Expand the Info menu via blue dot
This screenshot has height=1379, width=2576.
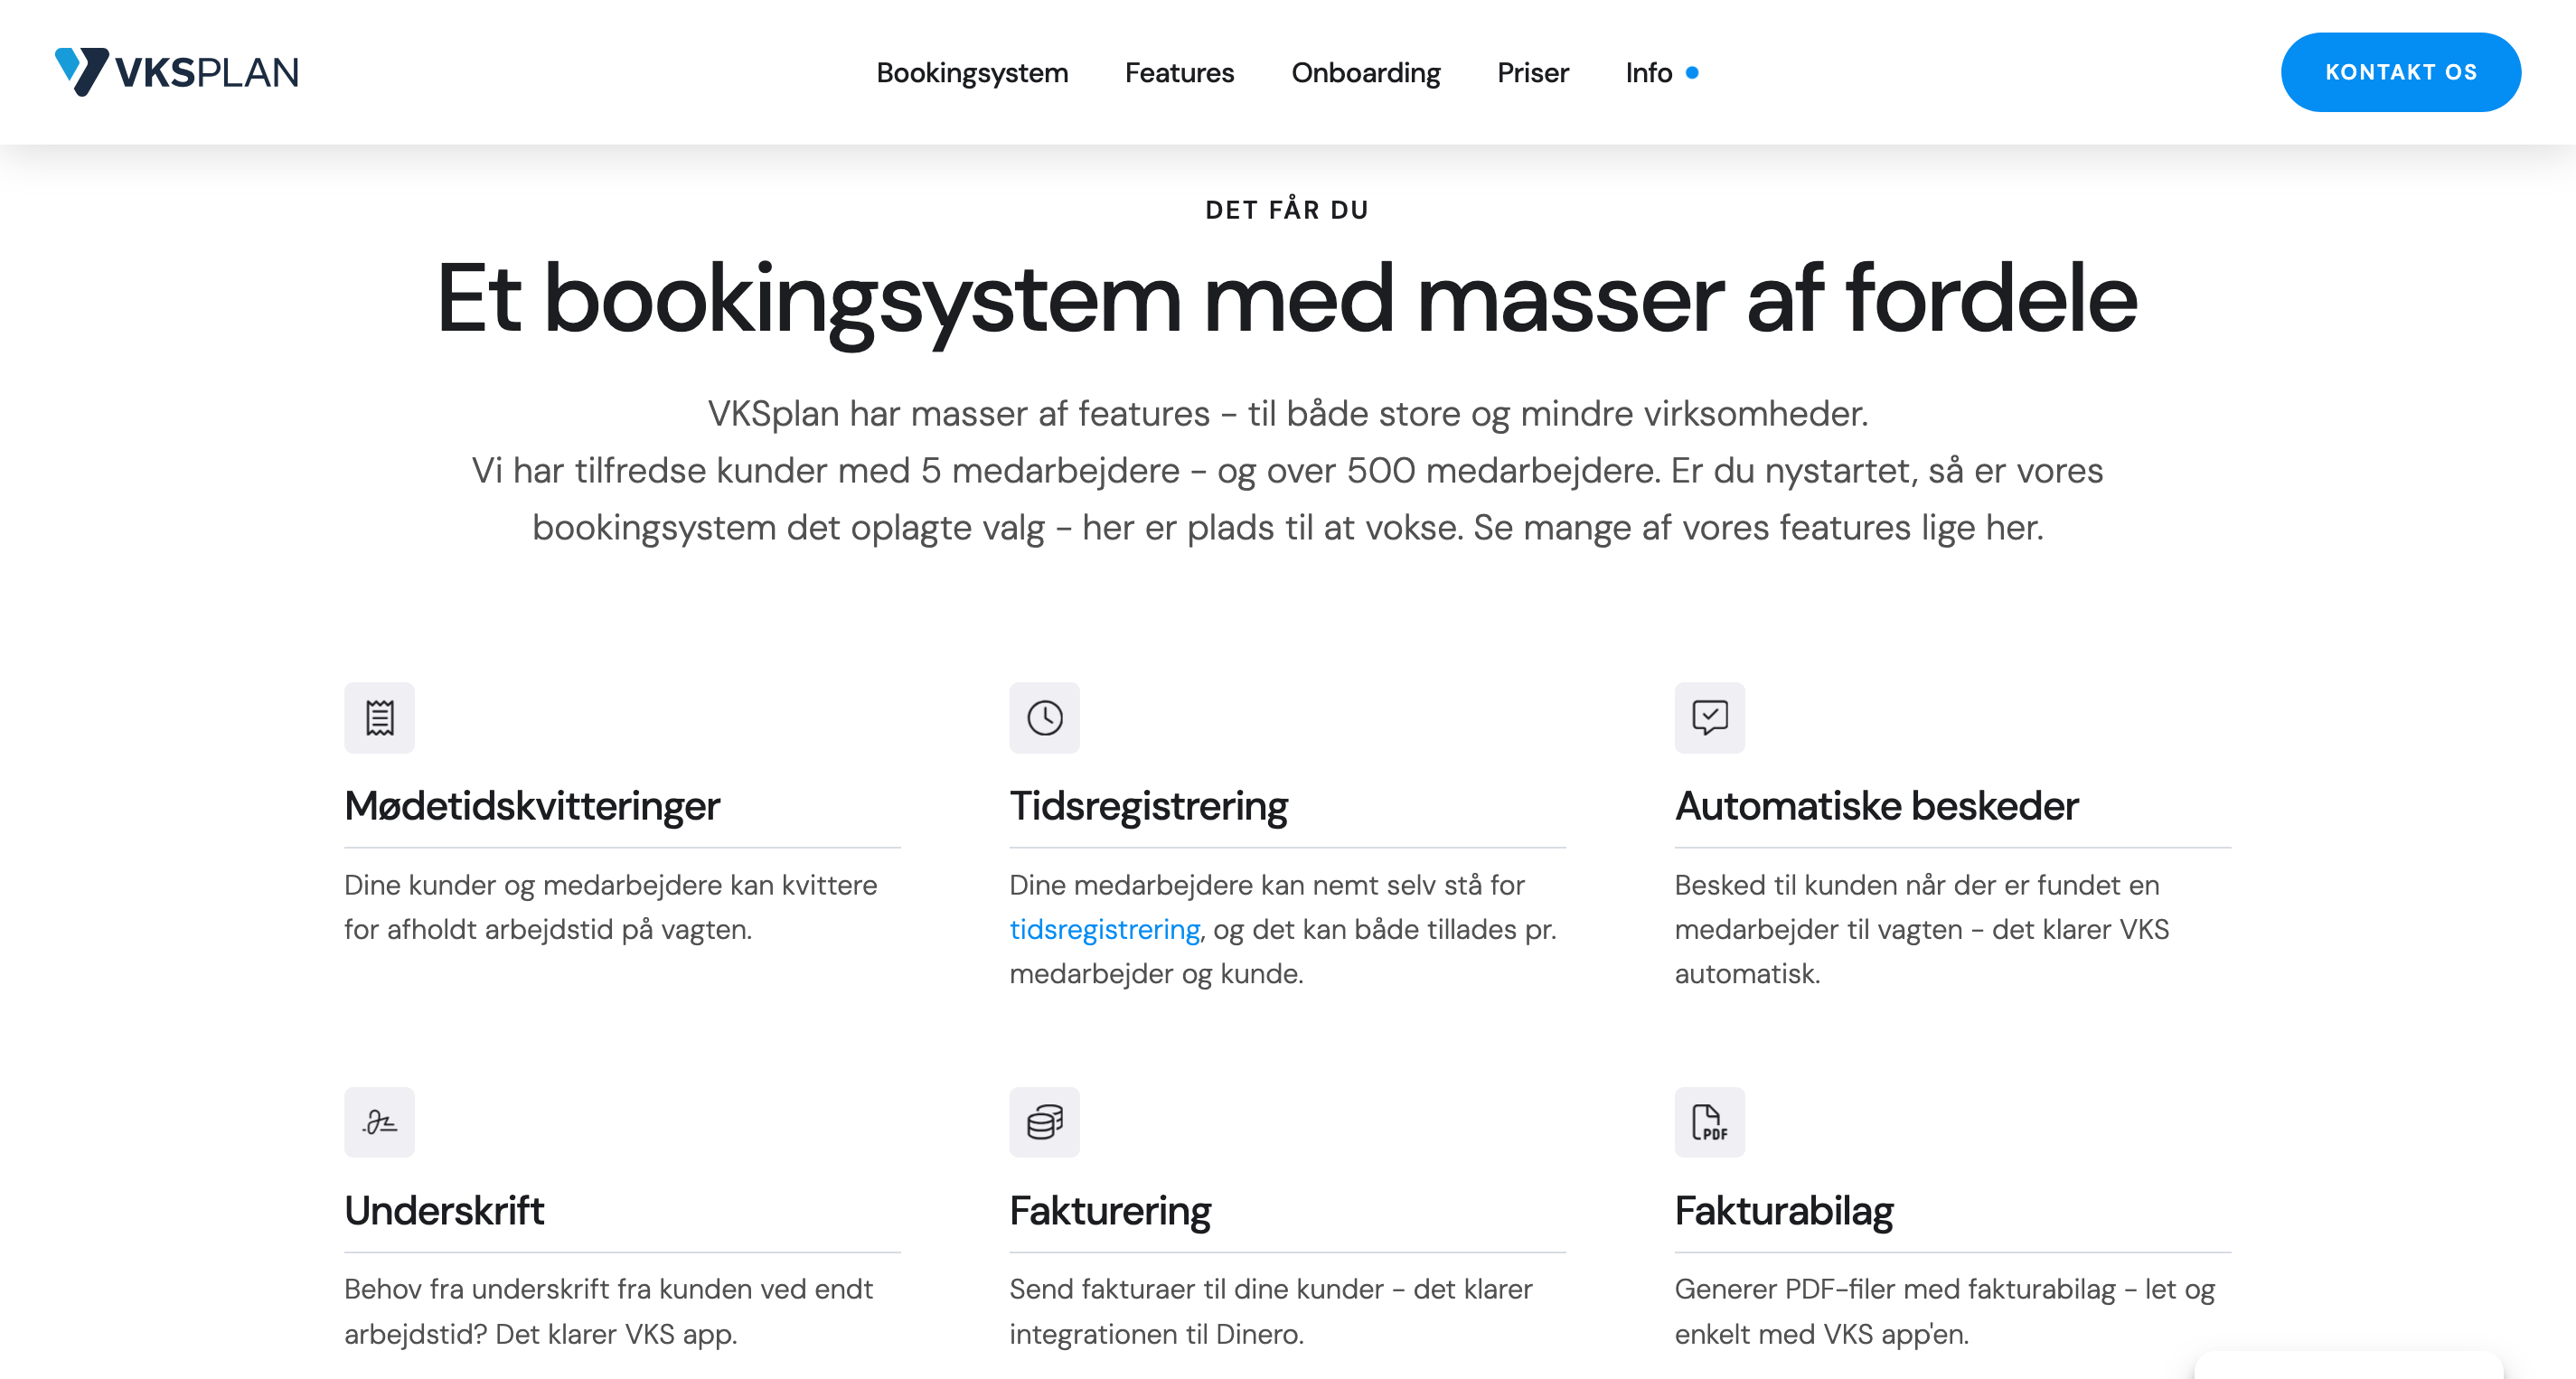(x=1692, y=73)
